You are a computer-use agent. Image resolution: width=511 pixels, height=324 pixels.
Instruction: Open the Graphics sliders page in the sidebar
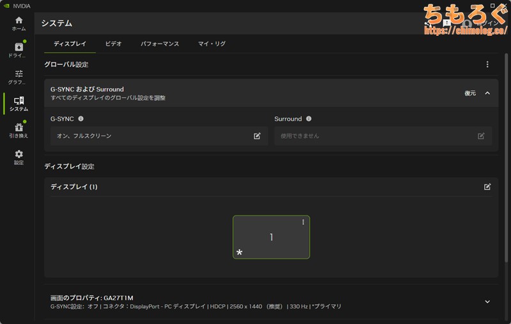pos(19,77)
